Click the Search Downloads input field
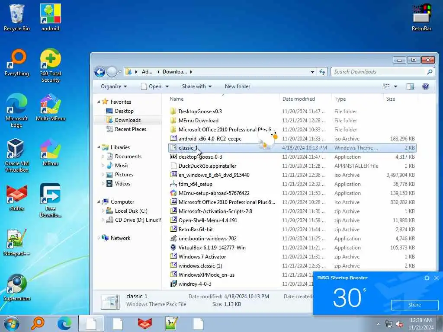This screenshot has height=332, width=443. point(378,72)
